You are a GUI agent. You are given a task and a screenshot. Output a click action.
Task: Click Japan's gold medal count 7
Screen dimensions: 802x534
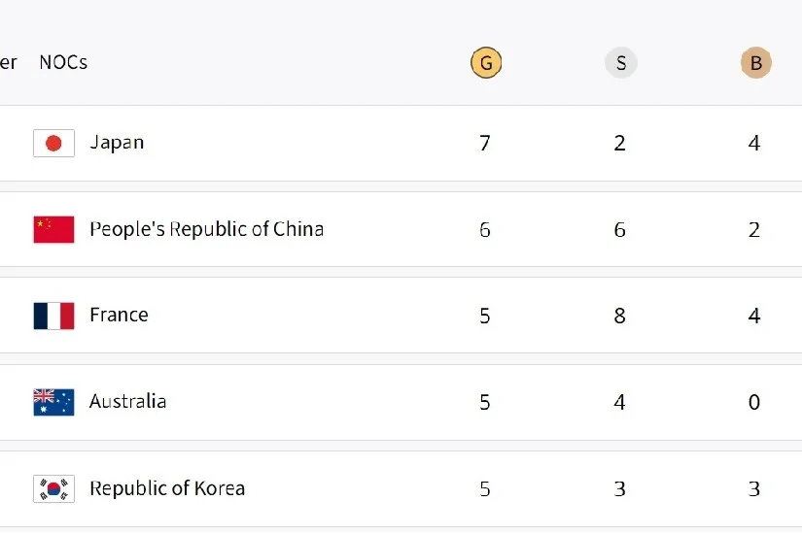point(485,143)
